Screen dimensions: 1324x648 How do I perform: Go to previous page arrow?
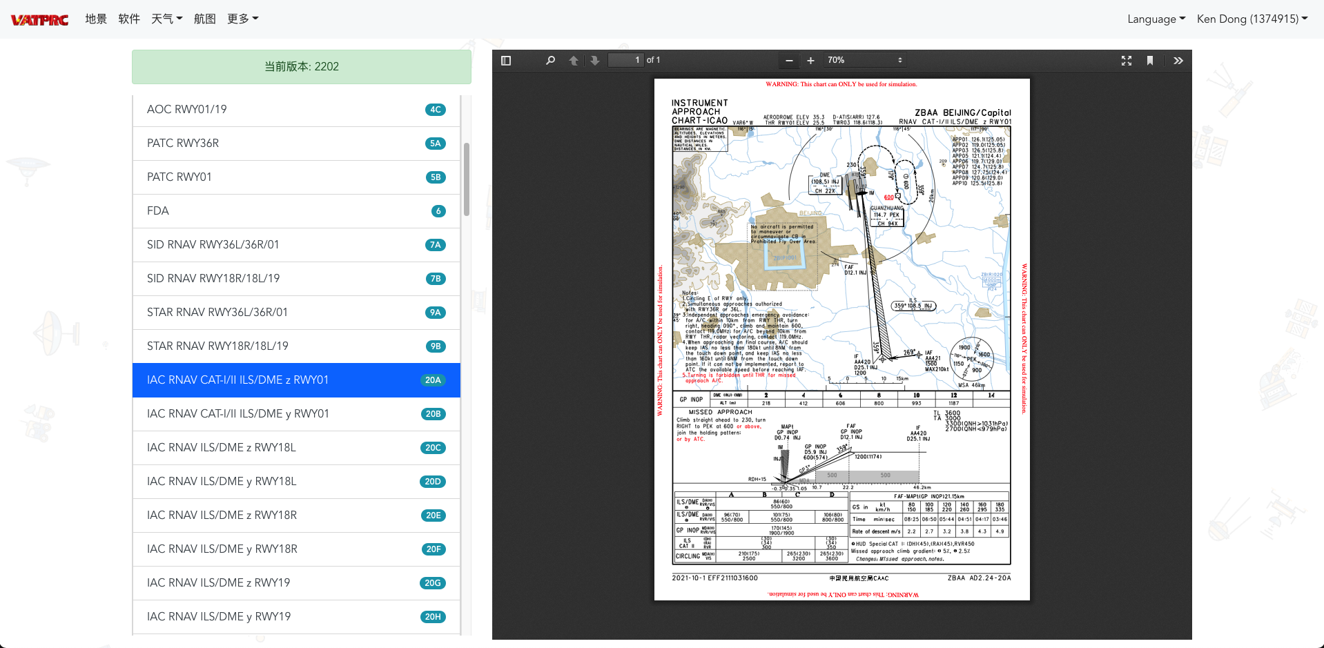coord(574,61)
